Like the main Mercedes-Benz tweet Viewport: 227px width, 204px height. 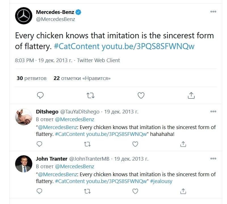[141, 95]
